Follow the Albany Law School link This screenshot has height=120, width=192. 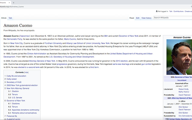coord(75,43)
